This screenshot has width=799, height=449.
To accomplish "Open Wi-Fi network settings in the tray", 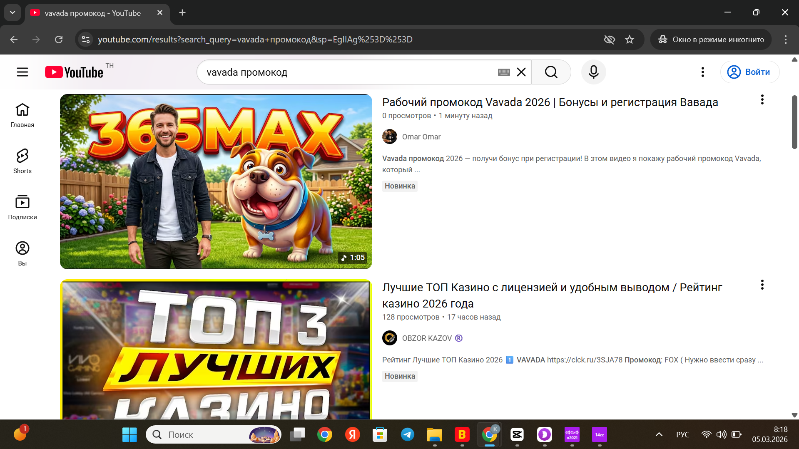I will point(707,435).
